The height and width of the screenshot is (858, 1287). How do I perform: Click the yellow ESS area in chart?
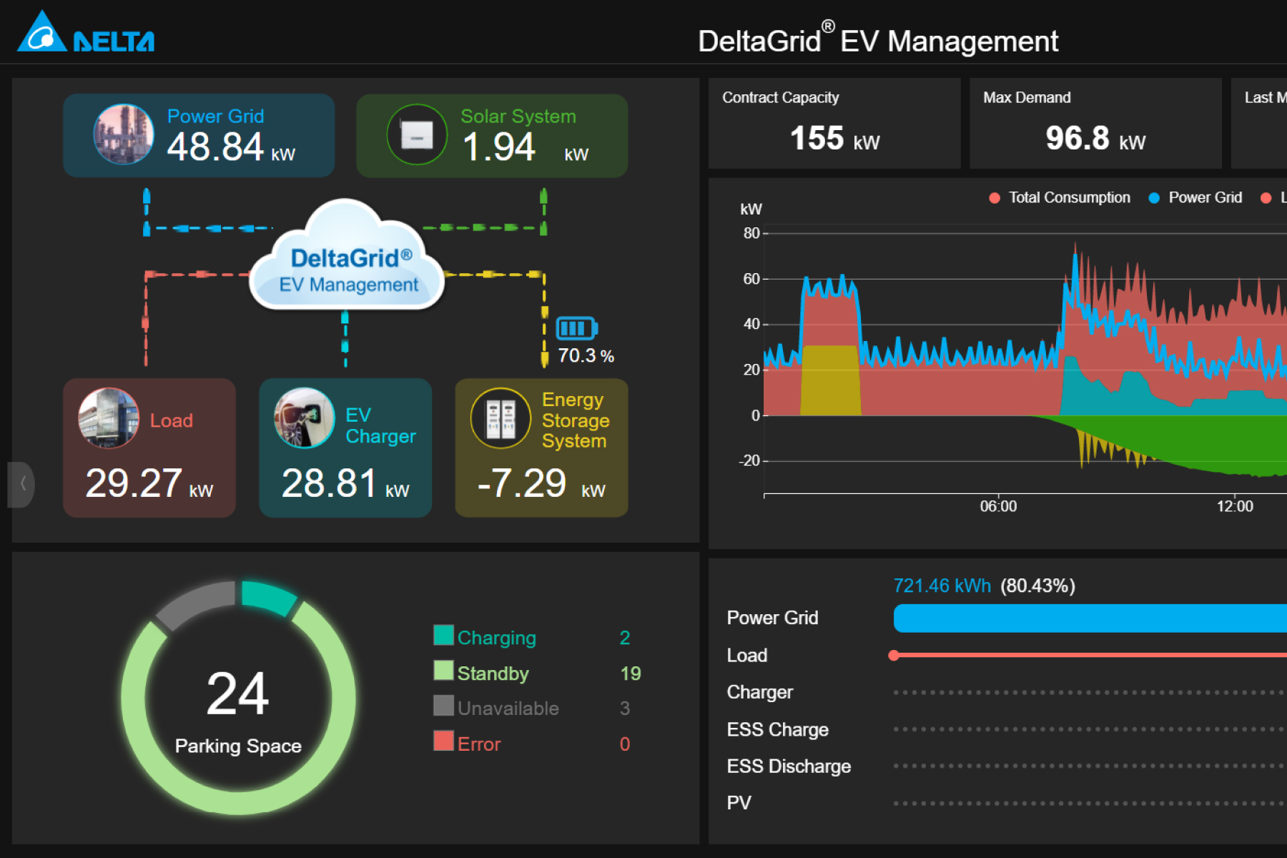point(830,380)
